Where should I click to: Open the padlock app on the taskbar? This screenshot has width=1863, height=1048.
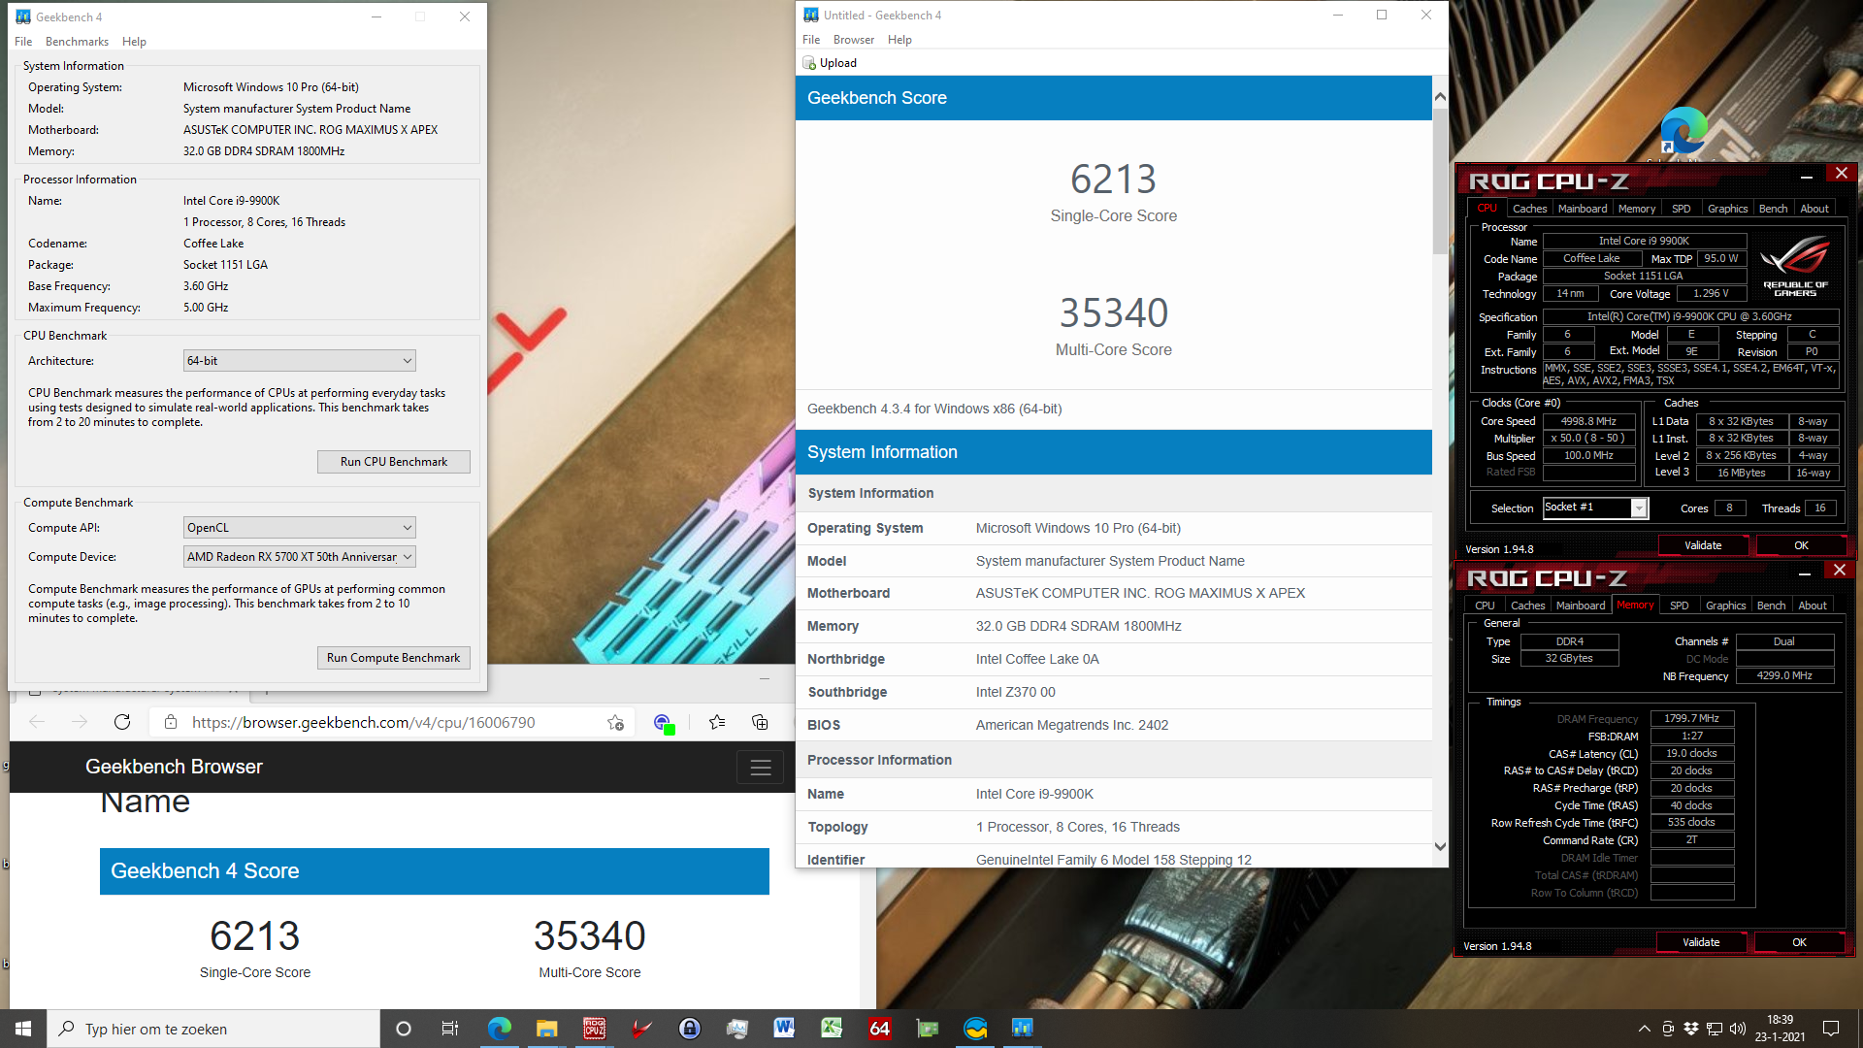coord(690,1029)
